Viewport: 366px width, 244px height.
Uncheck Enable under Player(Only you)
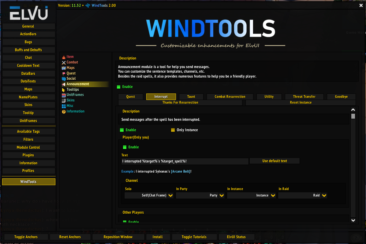(125, 147)
